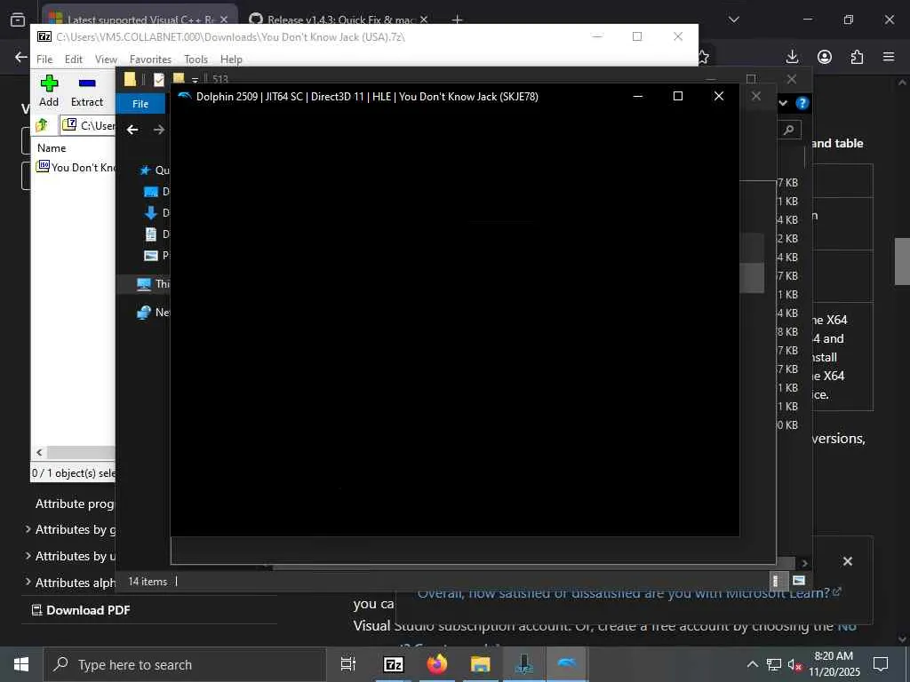The height and width of the screenshot is (682, 910).
Task: Expand Attributes by g... tree item
Action: [x=28, y=529]
